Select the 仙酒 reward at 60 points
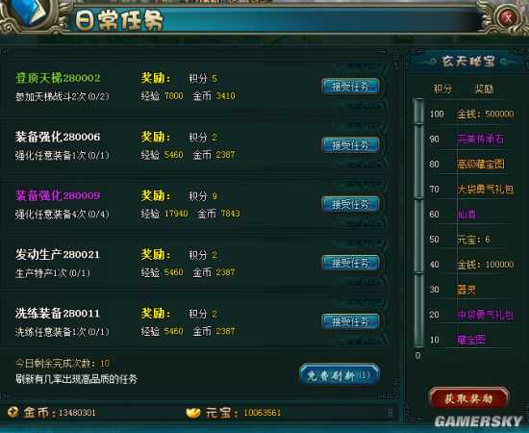529x433 pixels. pyautogui.click(x=466, y=214)
